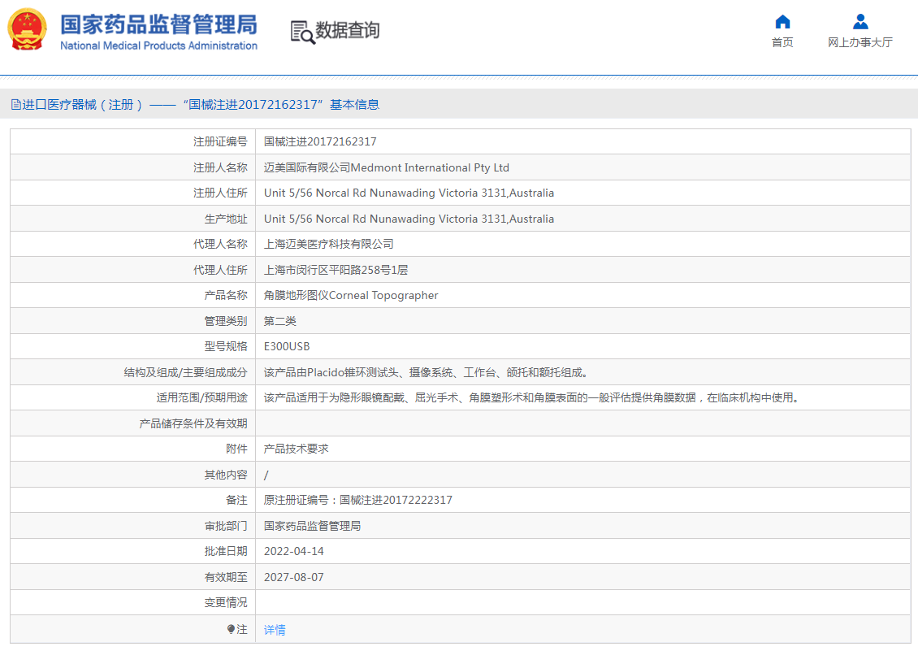The width and height of the screenshot is (918, 651).
Task: Select registration number 国械注进20172162317 value
Action: 320,141
